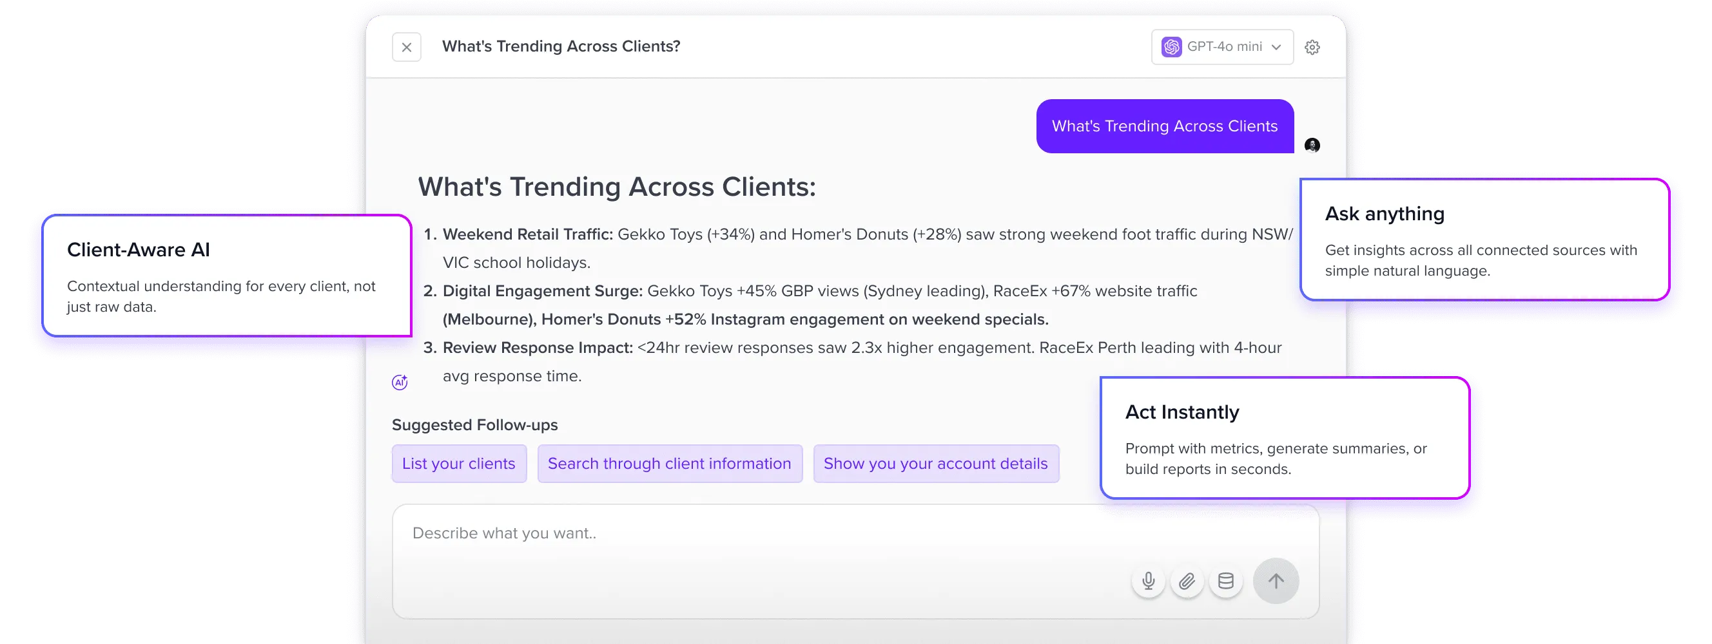Open the GPT-4o mini model dropdown
1712x644 pixels.
tap(1221, 46)
